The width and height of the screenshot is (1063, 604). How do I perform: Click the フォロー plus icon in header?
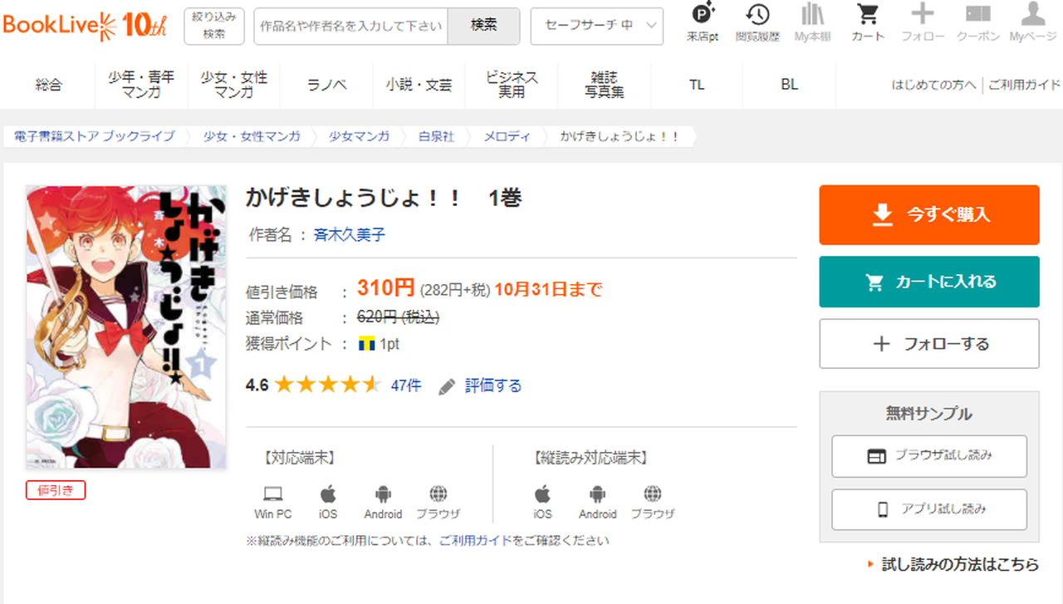923,22
